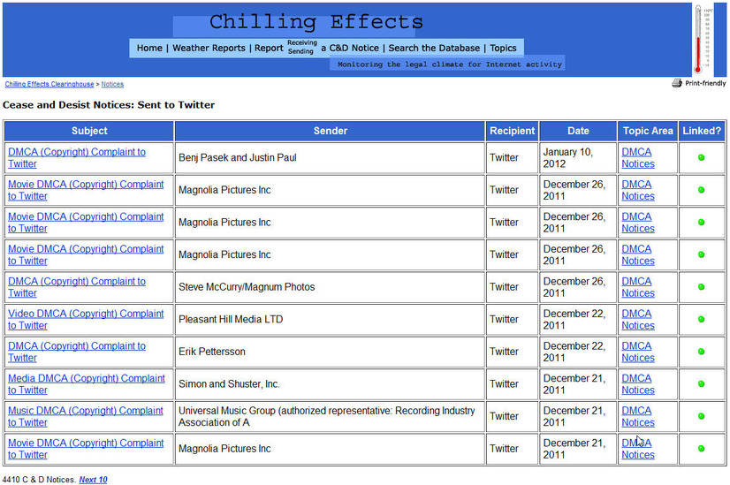The image size is (730, 485).
Task: Select the Pleasant Hill Media LTD sender cell
Action: pos(330,319)
